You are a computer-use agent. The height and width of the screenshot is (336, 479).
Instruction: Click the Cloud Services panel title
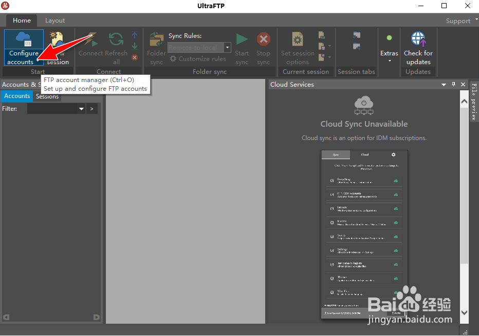(292, 85)
